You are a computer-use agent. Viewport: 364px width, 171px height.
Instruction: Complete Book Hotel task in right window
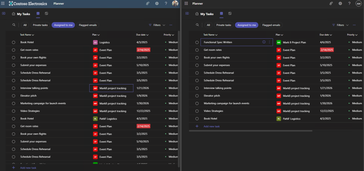[197, 118]
